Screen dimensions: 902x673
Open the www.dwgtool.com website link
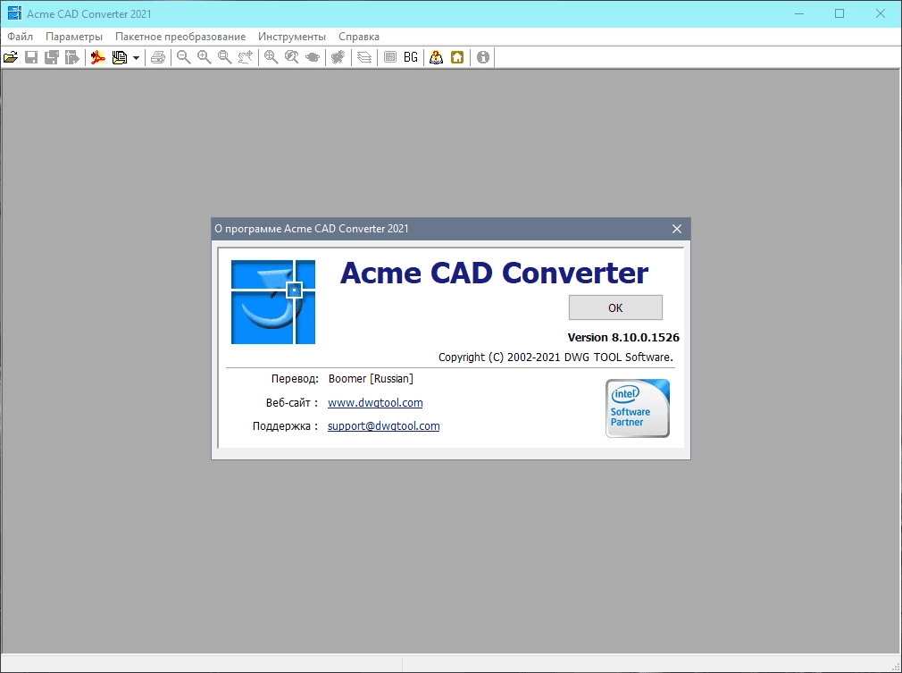click(375, 402)
